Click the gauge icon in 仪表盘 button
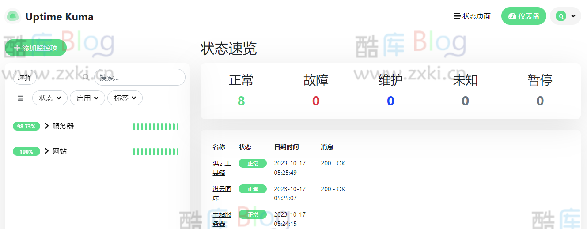587x229 pixels. 512,16
